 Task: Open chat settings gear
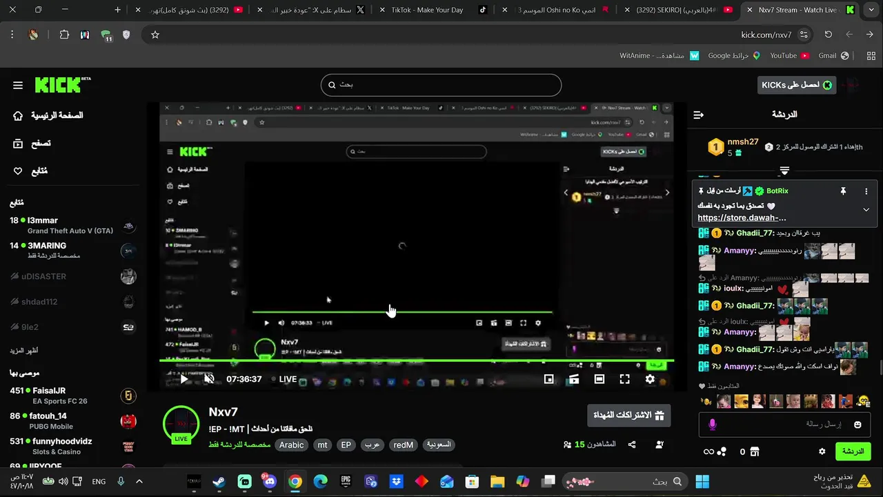click(822, 451)
